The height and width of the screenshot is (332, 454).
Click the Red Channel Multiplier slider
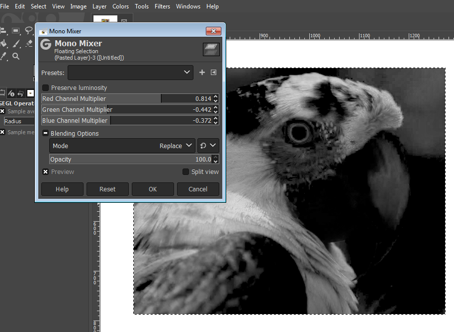click(119, 99)
